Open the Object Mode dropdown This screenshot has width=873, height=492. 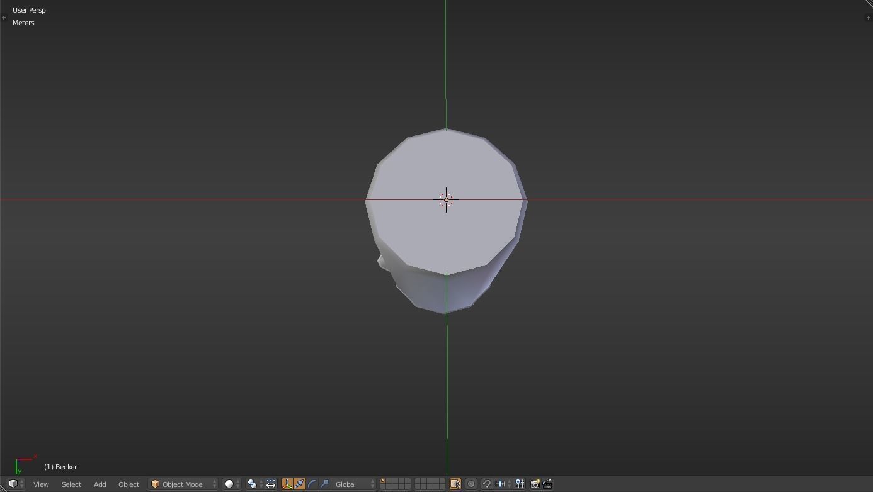pos(183,484)
